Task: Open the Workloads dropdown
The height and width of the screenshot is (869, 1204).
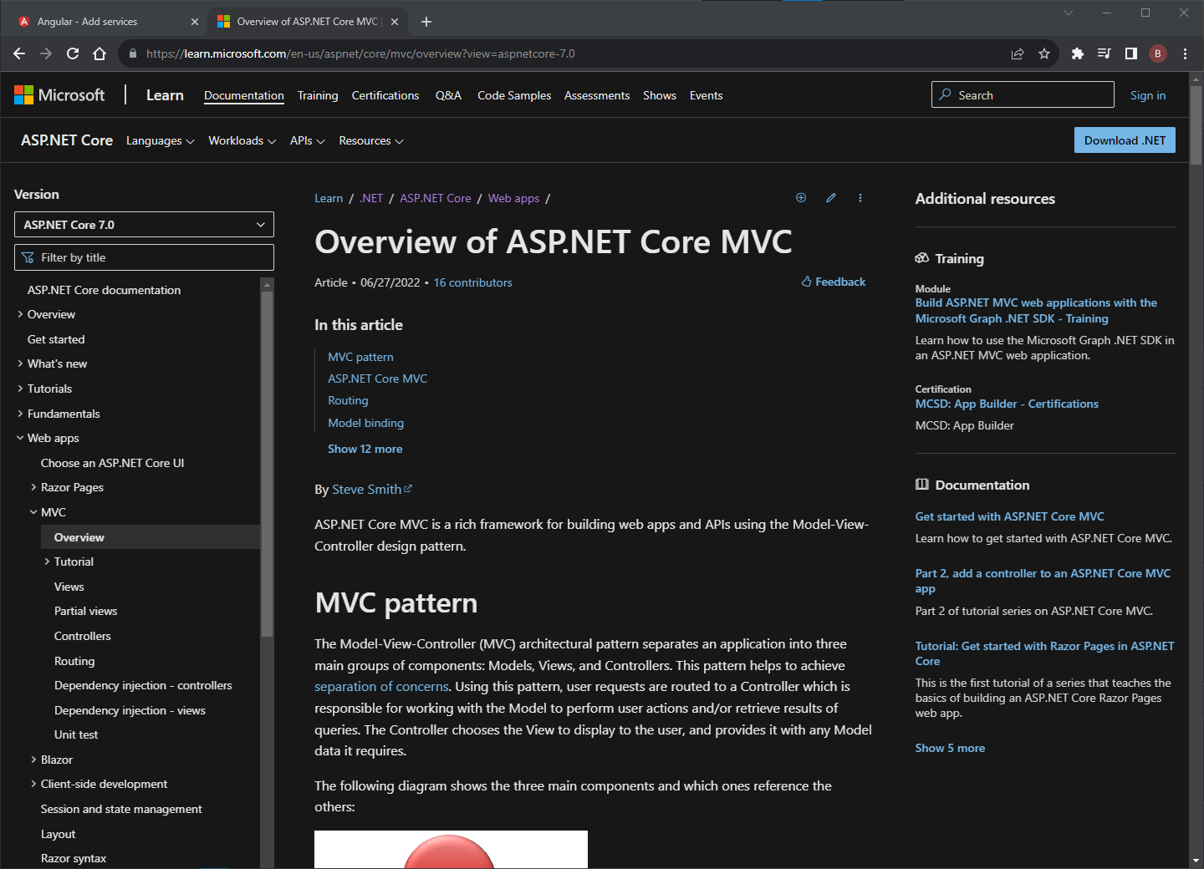Action: tap(242, 140)
